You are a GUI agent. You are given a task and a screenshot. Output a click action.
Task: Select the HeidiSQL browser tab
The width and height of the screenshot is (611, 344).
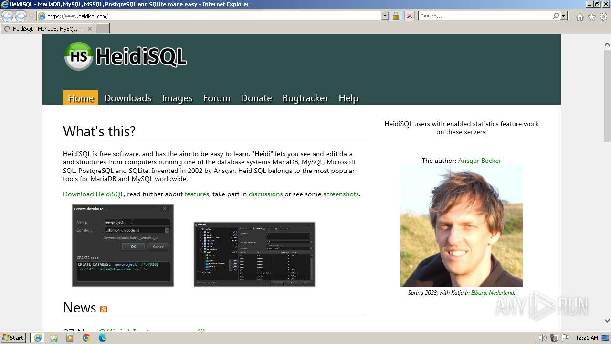click(x=47, y=29)
